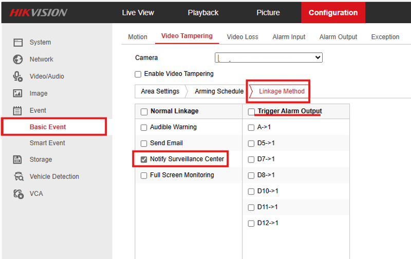Viewport: 411px width, 259px height.
Task: Check the Audible Warning option
Action: click(144, 127)
